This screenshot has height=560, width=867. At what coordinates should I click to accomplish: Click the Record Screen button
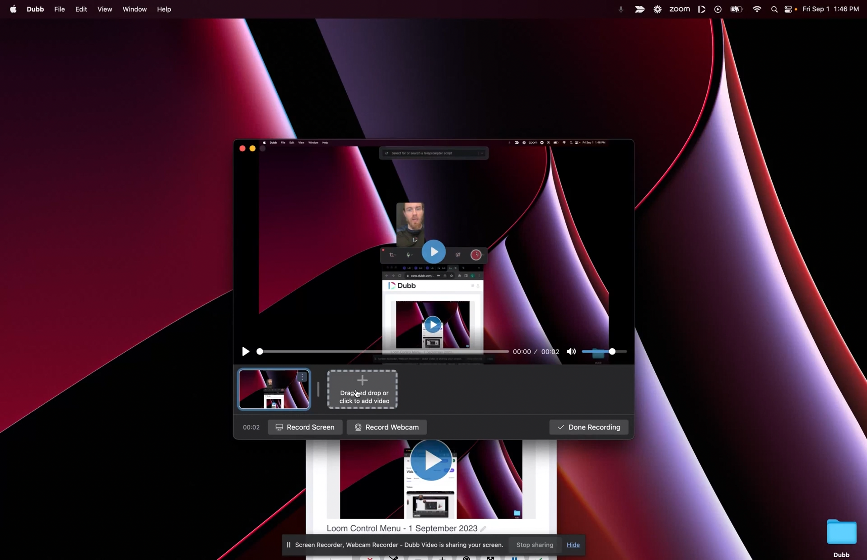tap(305, 427)
